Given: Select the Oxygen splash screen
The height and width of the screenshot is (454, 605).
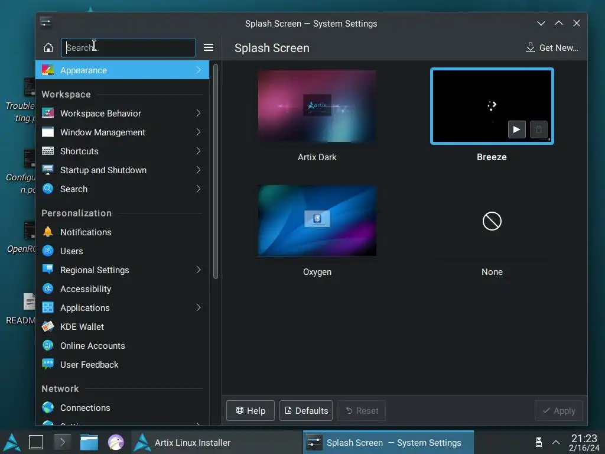Looking at the screenshot, I should click(x=317, y=220).
